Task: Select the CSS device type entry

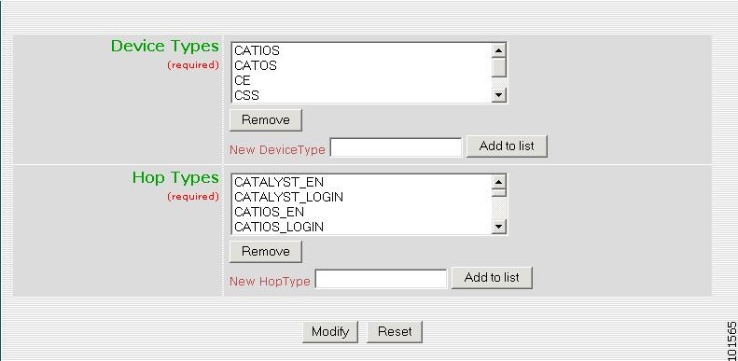Action: (x=361, y=95)
